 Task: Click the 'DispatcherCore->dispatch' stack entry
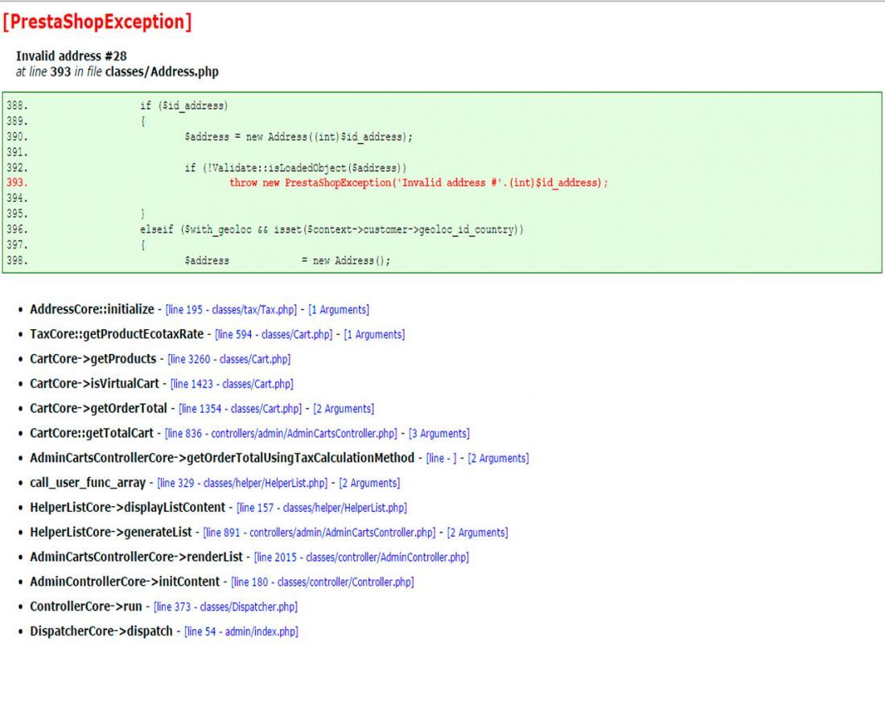101,632
